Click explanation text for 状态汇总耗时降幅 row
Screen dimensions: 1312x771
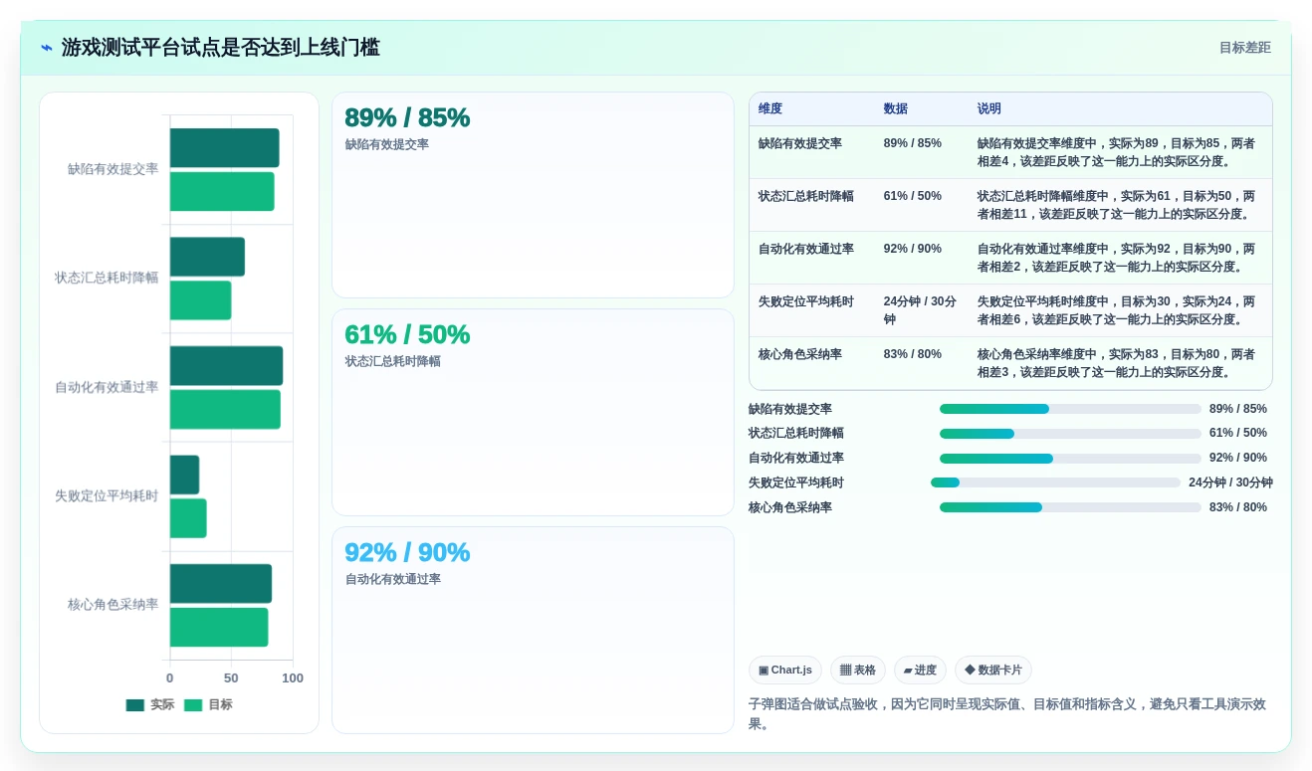click(1116, 205)
